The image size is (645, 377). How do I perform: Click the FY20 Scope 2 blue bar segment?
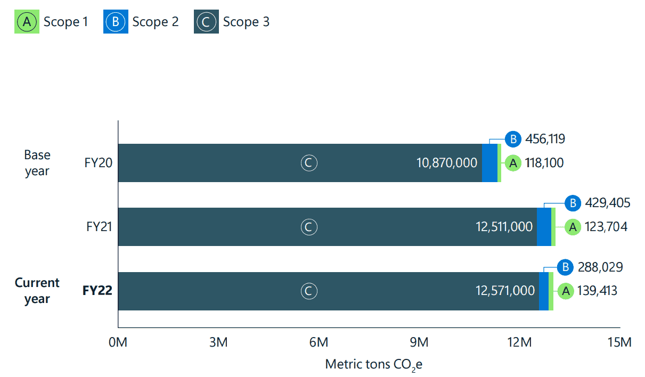489,163
